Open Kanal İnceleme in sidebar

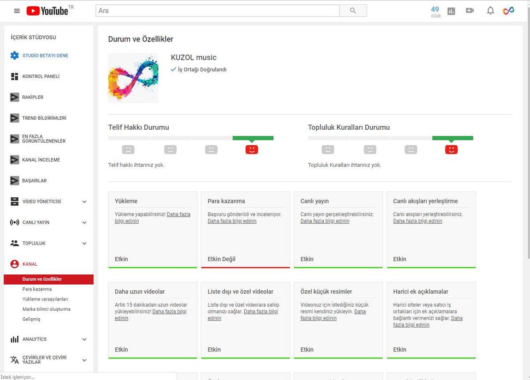coord(41,160)
